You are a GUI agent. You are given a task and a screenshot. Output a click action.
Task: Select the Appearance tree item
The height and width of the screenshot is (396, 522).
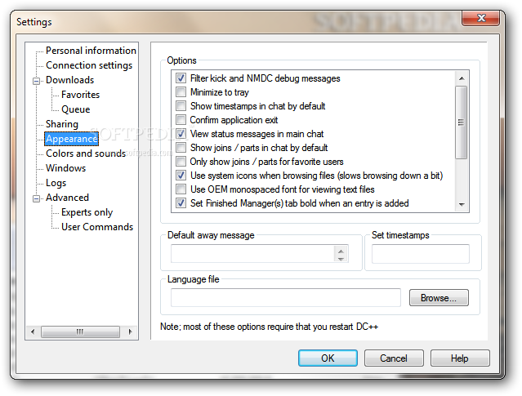coord(72,139)
